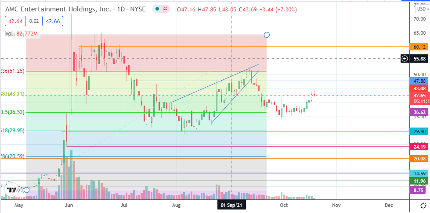Click the 65.00 price scale tick
The image size is (430, 213).
click(419, 33)
